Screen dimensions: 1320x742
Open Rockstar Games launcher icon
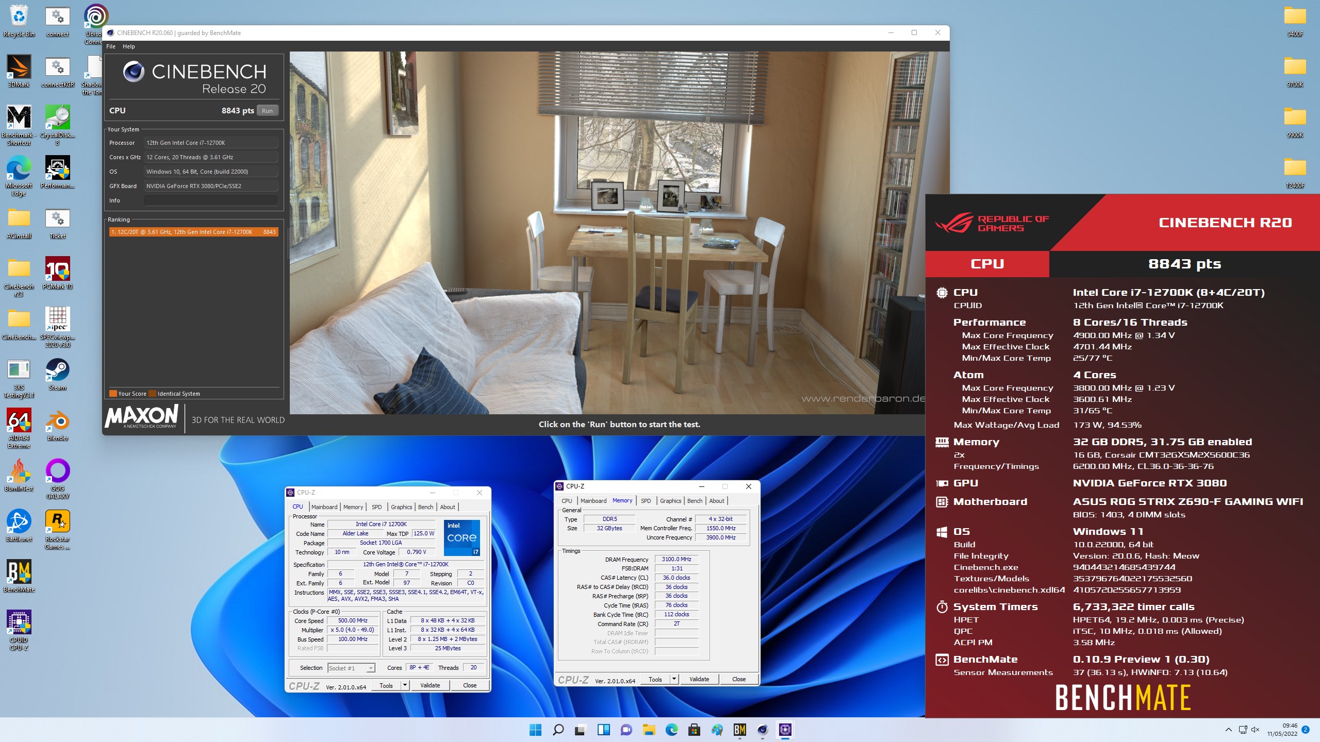point(57,529)
